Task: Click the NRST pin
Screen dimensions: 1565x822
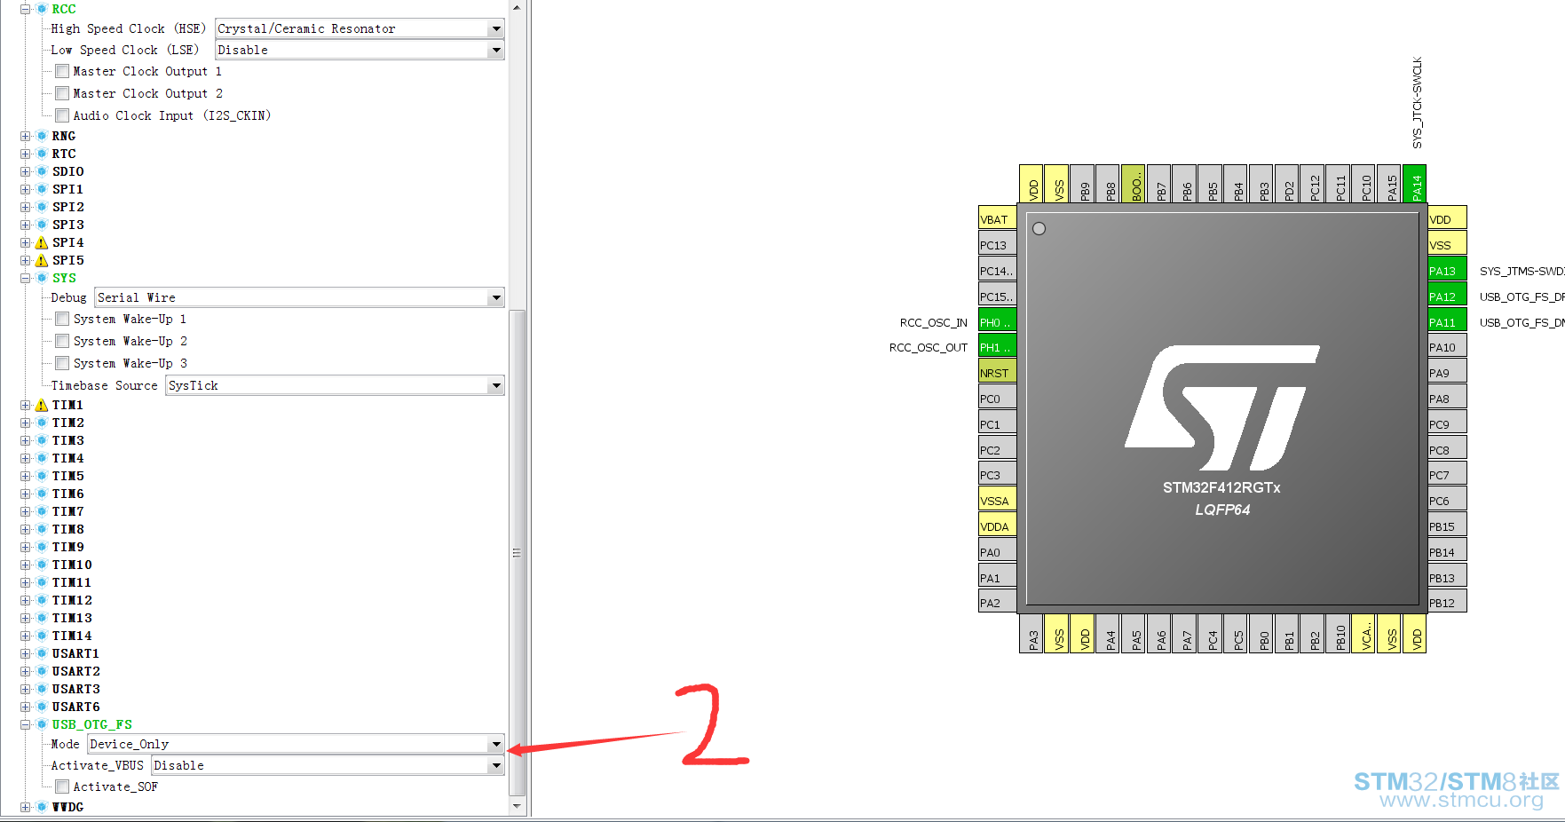Action: pos(997,372)
